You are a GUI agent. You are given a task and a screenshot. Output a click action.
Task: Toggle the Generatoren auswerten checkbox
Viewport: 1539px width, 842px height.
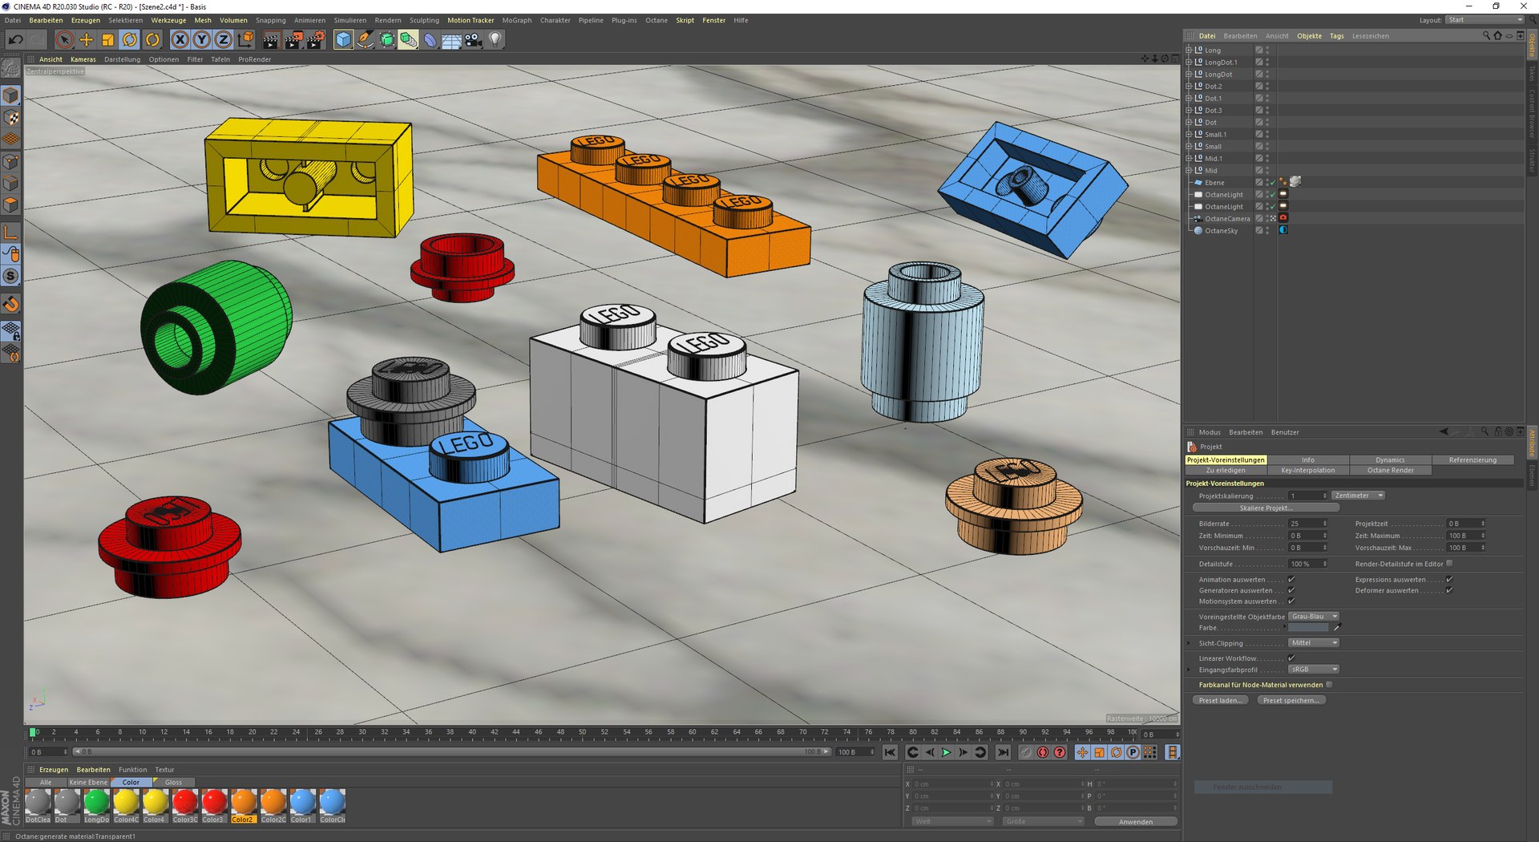point(1291,590)
